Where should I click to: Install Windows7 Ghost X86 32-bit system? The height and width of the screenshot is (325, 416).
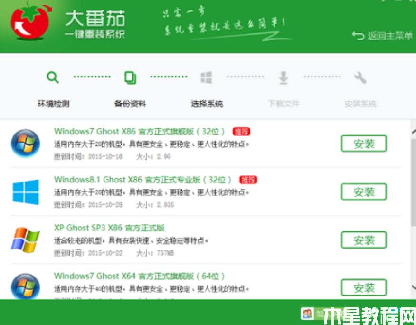pyautogui.click(x=364, y=143)
